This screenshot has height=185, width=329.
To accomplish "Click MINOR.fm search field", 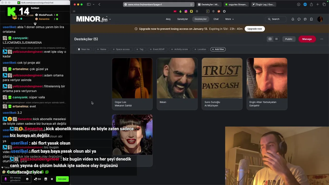I will coord(276,19).
